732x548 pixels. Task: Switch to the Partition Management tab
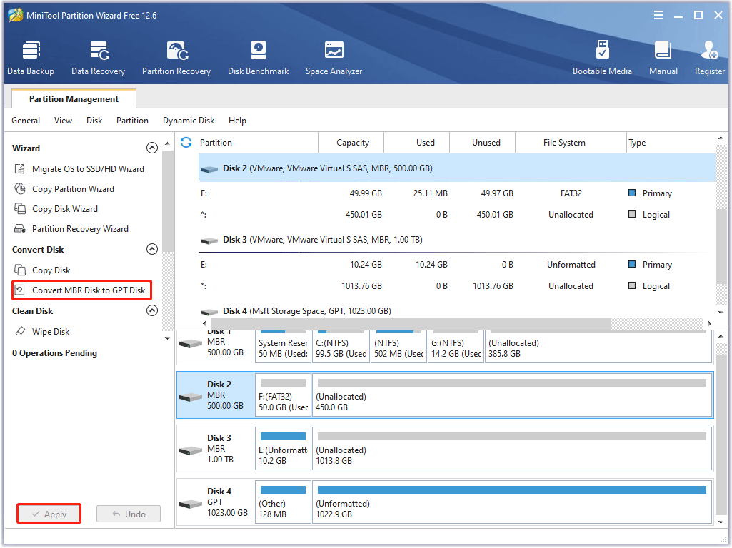74,99
